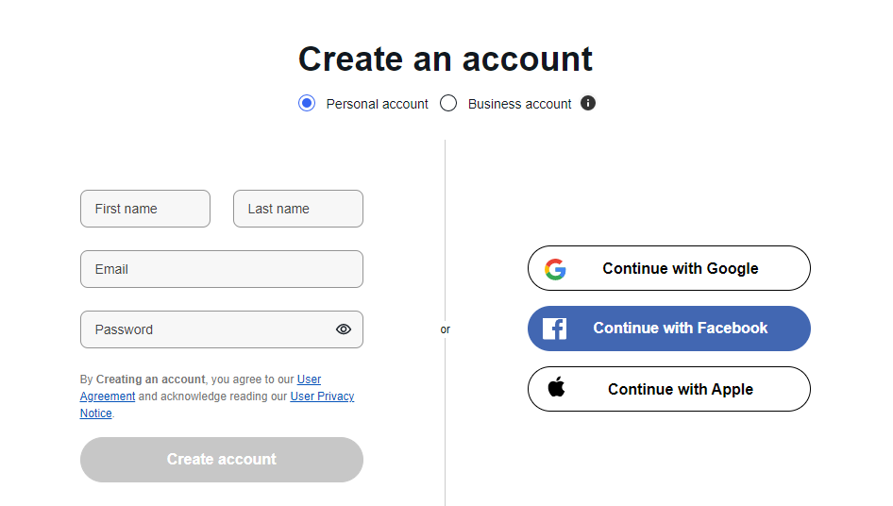This screenshot has height=506, width=893.
Task: Click the Business account info icon
Action: click(x=588, y=103)
